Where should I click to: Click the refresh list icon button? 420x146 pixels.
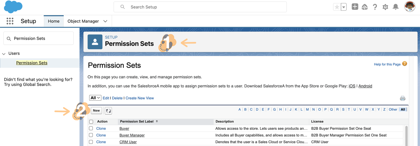[x=108, y=111]
